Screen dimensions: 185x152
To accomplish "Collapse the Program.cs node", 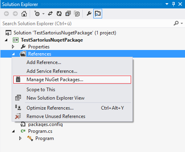I will pyautogui.click(x=13, y=131).
